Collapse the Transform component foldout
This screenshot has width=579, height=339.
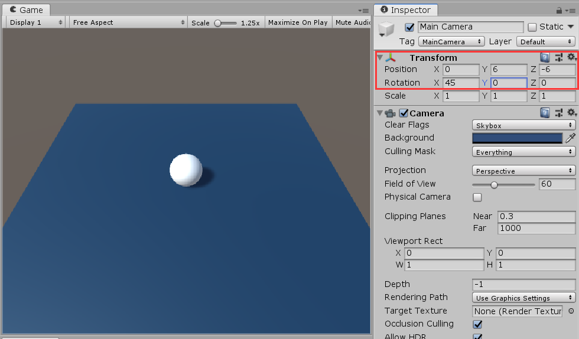click(380, 58)
